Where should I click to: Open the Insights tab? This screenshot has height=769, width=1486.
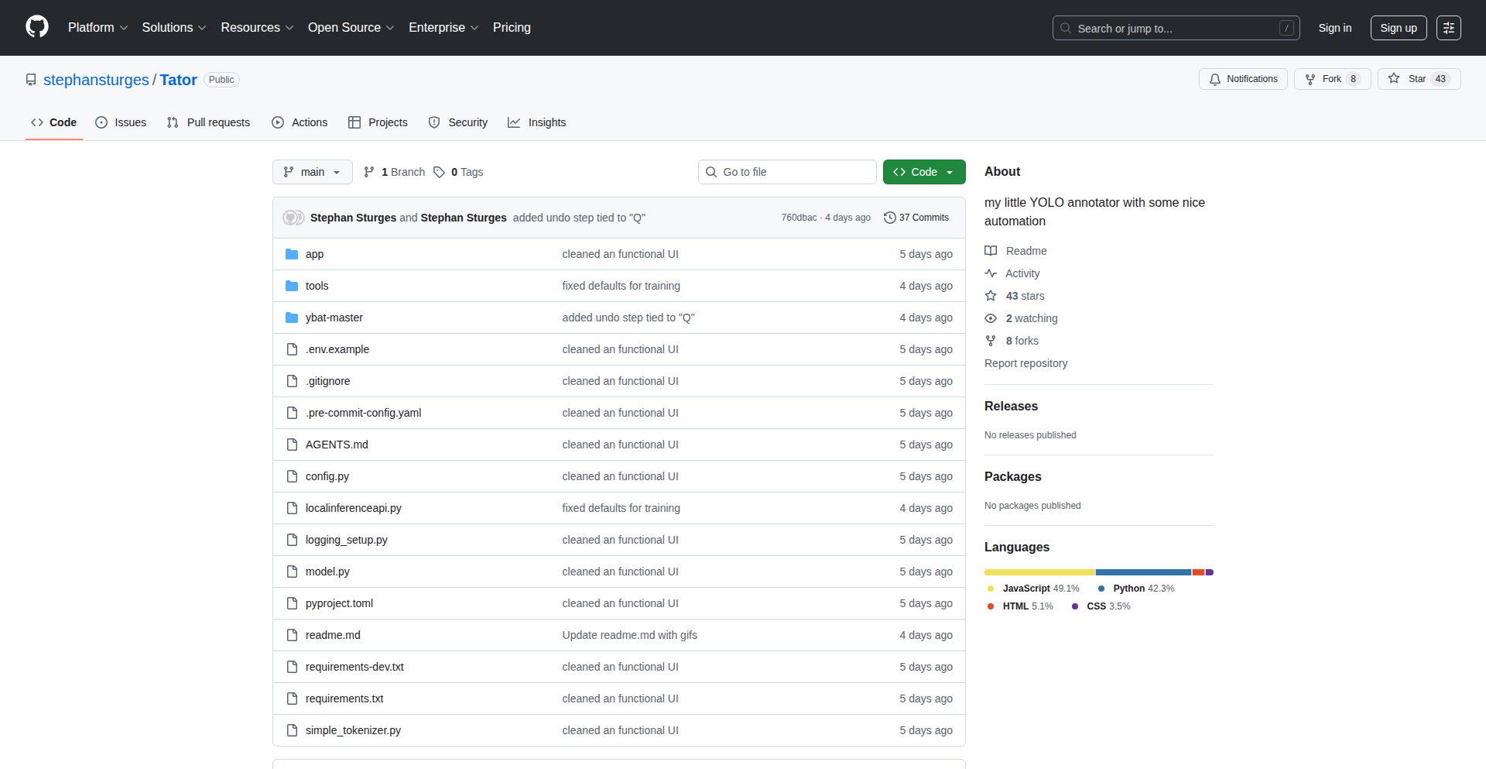pos(537,122)
